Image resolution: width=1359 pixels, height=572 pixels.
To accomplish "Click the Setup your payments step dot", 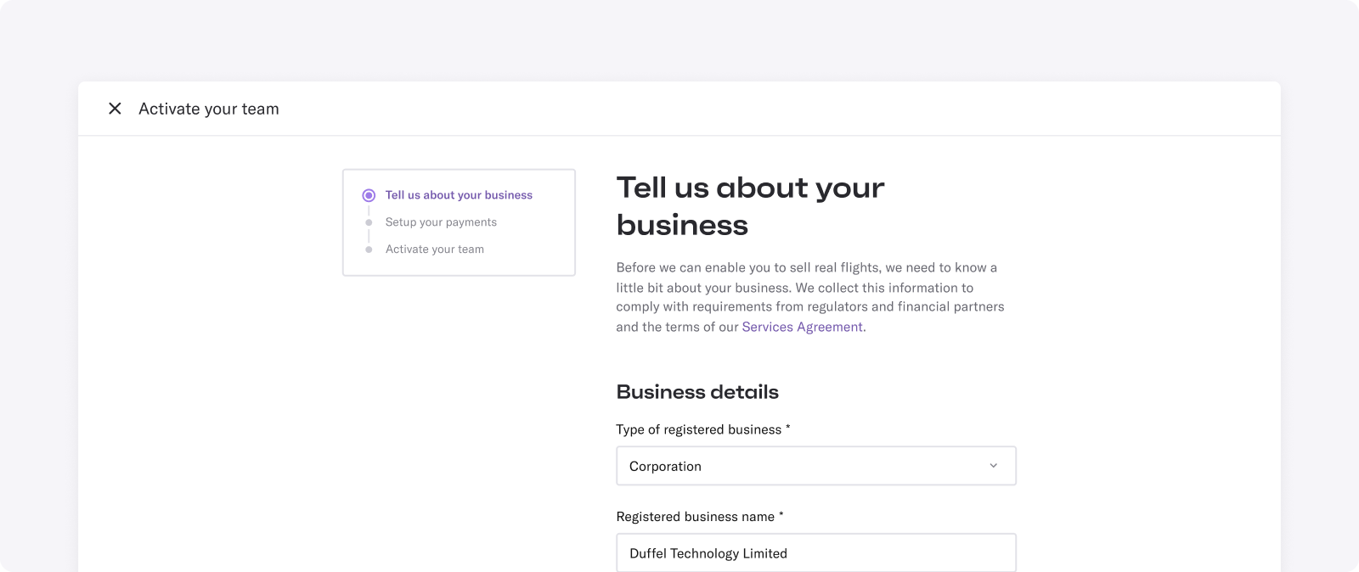I will [x=369, y=222].
